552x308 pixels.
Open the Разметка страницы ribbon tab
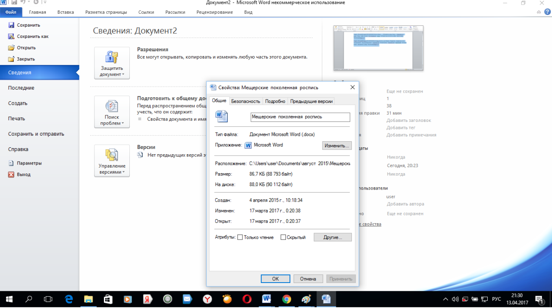pos(106,12)
